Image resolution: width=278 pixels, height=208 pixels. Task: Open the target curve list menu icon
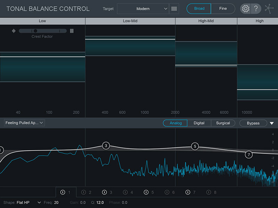tap(174, 9)
